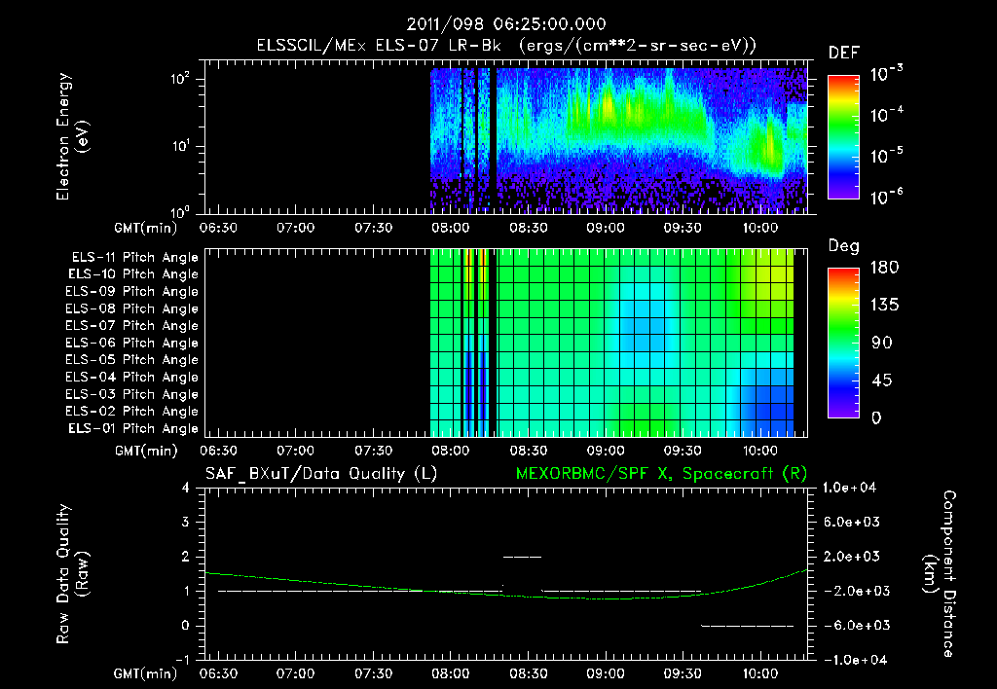997x689 pixels.
Task: Click the 3 tick on Raw Data Quality axis
Action: click(186, 523)
